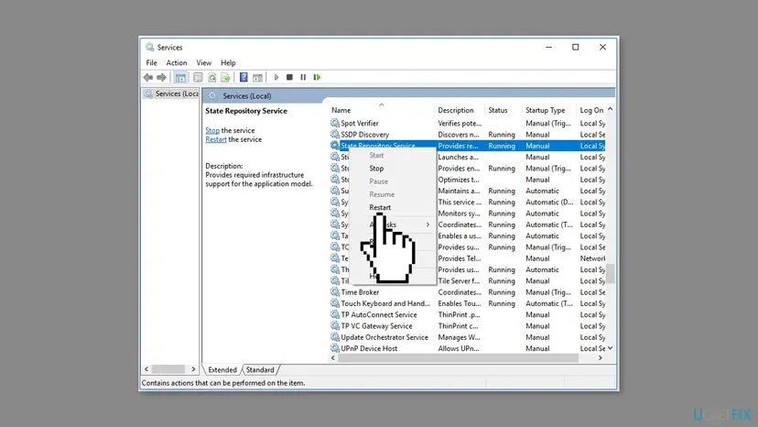Sort by the Log On column header
The width and height of the screenshot is (758, 427).
point(591,110)
